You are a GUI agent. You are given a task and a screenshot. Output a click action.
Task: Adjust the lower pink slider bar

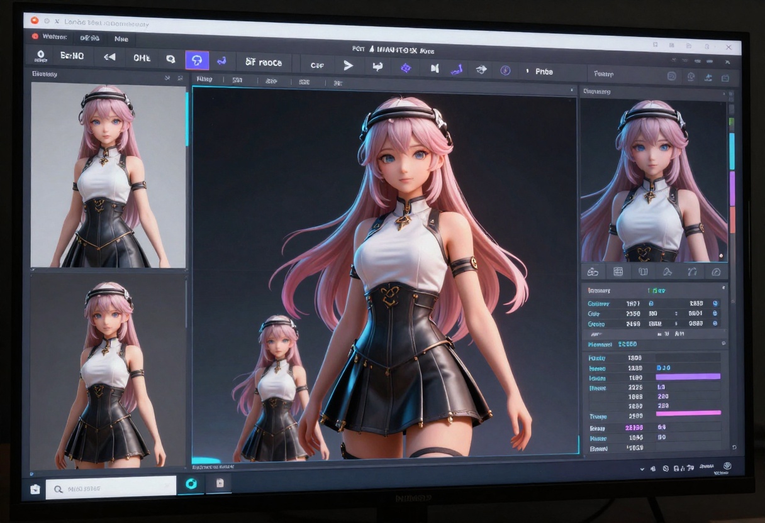click(x=688, y=413)
